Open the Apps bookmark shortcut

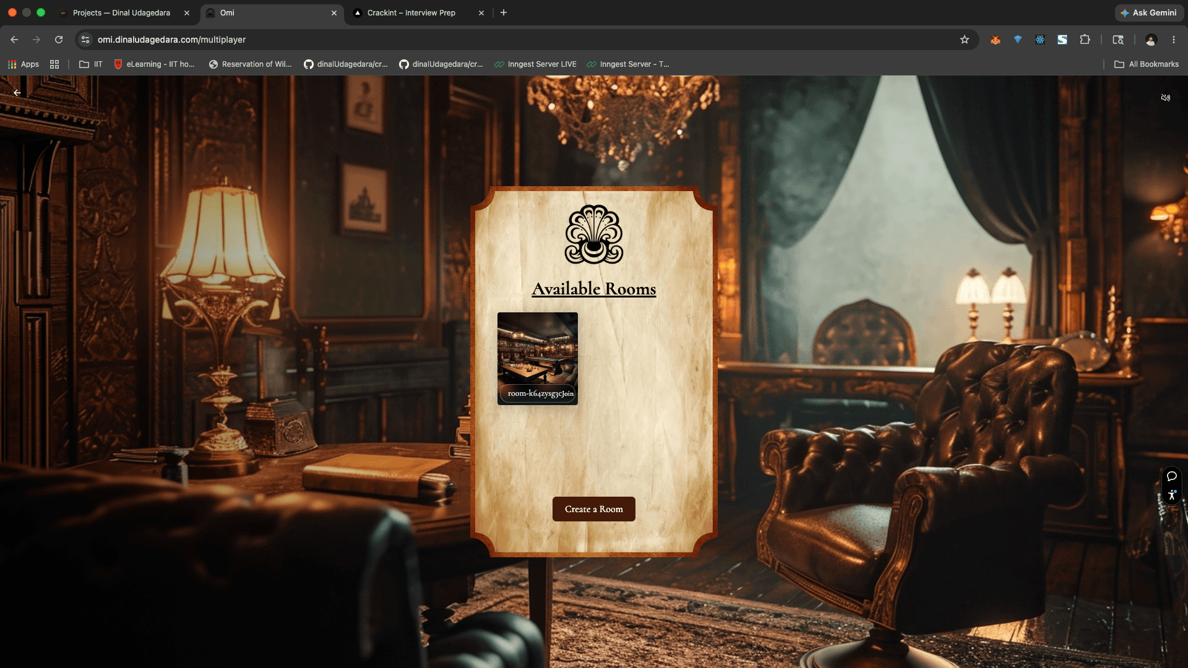pyautogui.click(x=24, y=64)
